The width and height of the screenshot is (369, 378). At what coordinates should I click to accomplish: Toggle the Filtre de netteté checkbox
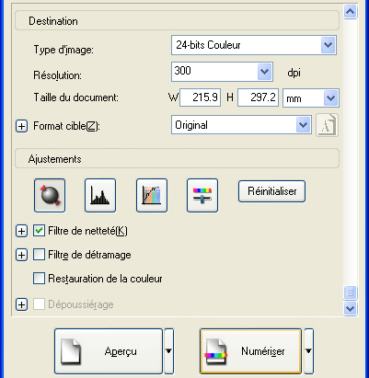point(39,231)
